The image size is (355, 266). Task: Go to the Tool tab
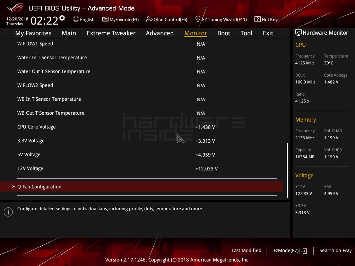coord(246,33)
